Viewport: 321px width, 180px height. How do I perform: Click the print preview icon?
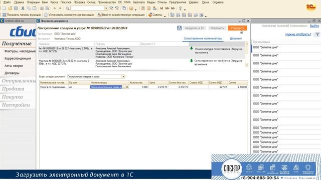click(x=47, y=8)
